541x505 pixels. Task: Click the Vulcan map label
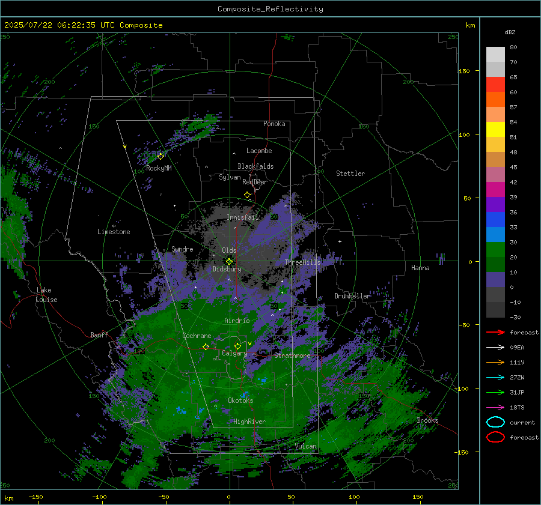pos(306,446)
